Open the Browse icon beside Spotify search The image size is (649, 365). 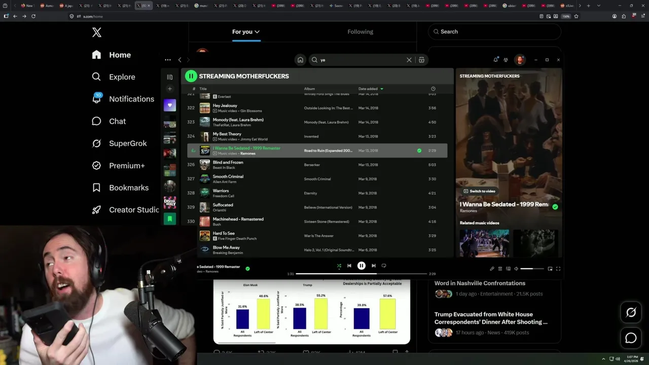(421, 60)
